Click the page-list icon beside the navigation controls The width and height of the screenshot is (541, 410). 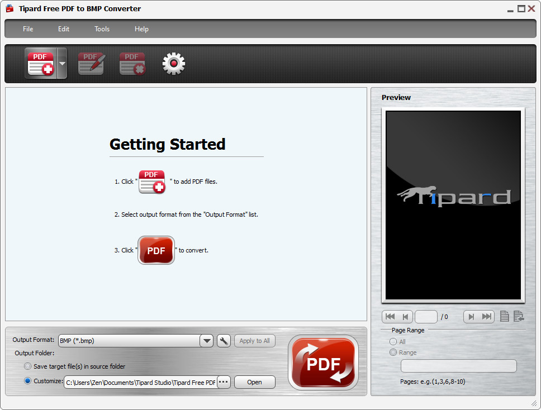coord(505,317)
